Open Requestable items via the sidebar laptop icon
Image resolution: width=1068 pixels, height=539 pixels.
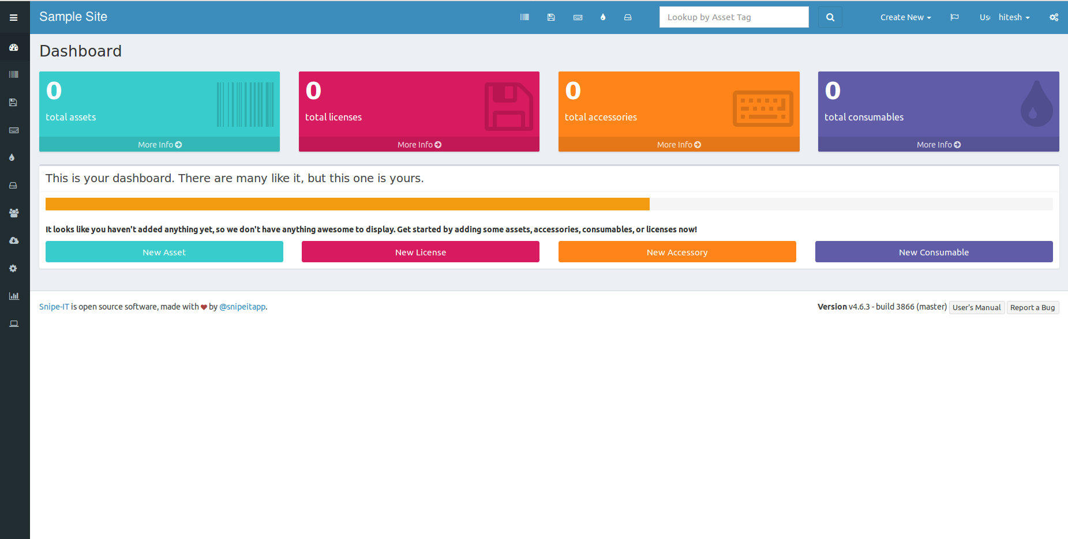[14, 323]
